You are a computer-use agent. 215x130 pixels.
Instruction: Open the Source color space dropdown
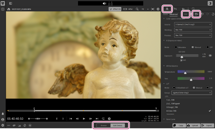click(x=193, y=24)
